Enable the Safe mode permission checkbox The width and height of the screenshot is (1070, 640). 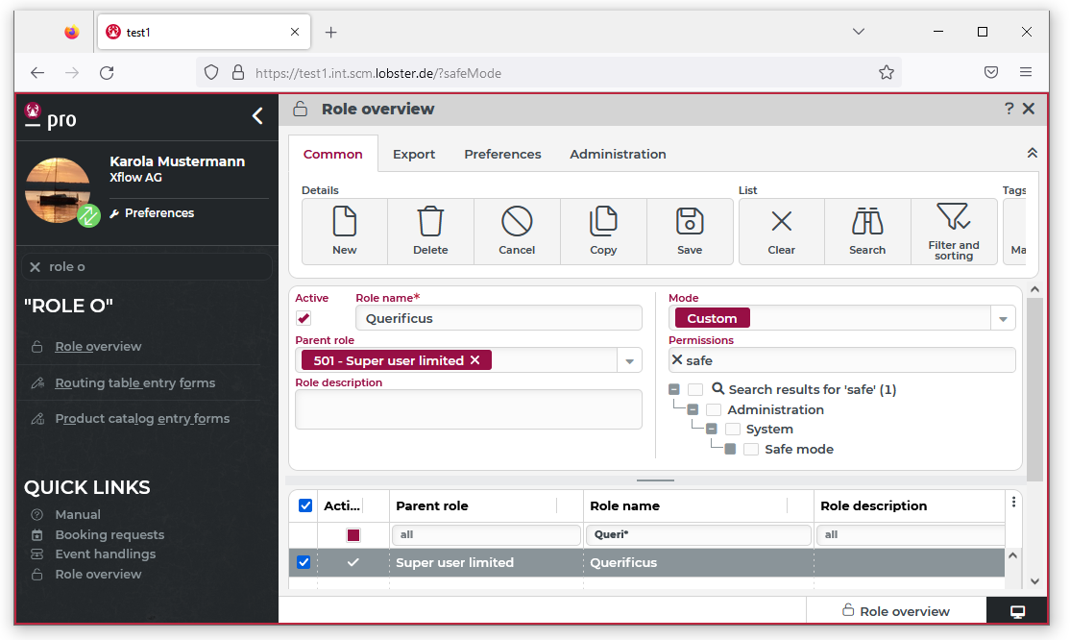pyautogui.click(x=751, y=450)
